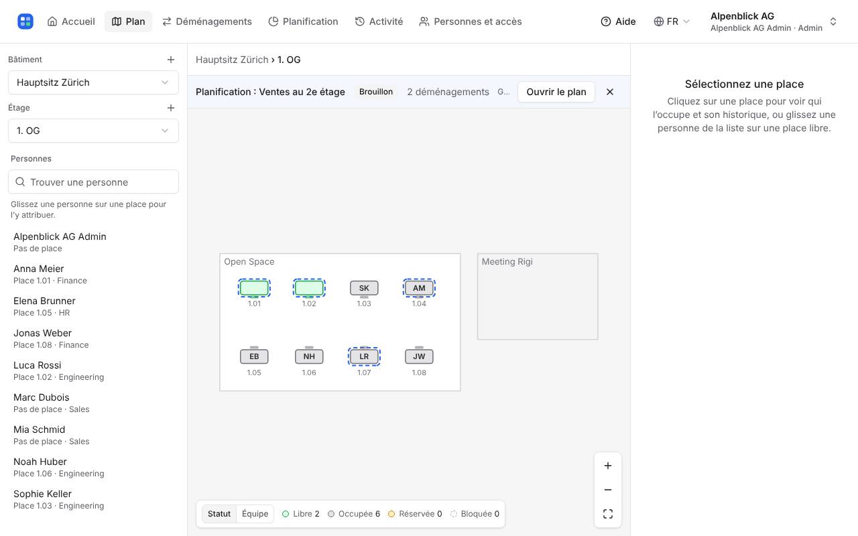Select desk NH at place 1.06
858x536 pixels.
pos(309,356)
